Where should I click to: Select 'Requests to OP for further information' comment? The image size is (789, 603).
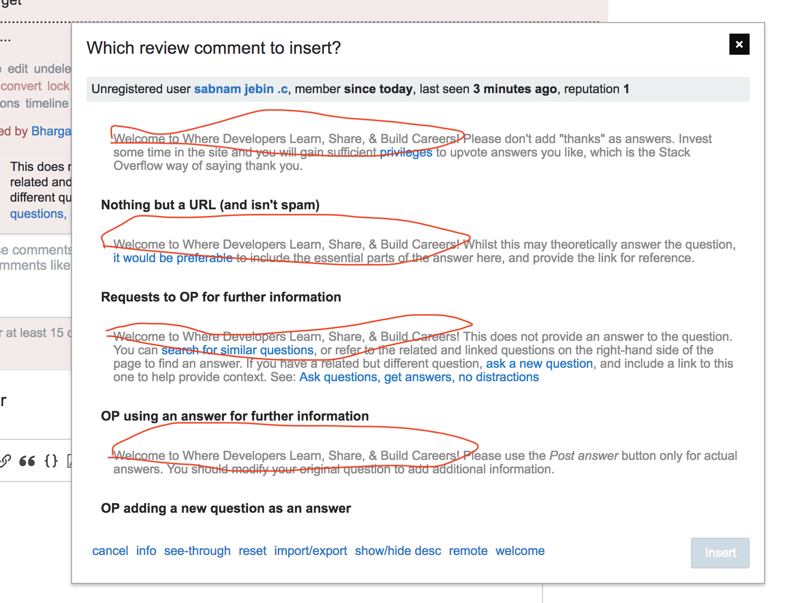221,297
